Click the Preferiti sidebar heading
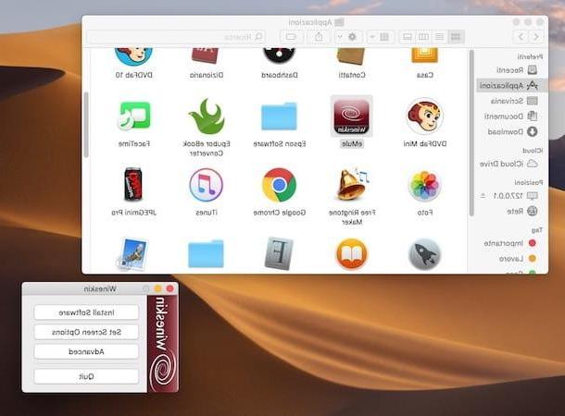Image resolution: width=565 pixels, height=416 pixels. coord(530,56)
